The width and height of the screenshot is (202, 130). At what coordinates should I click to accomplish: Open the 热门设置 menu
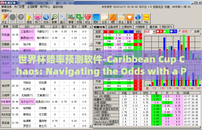coord(19,7)
